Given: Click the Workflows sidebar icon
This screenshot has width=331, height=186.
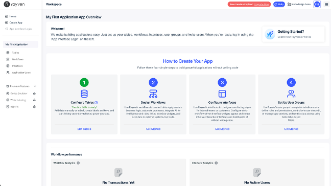Looking at the screenshot, I should (x=8, y=59).
